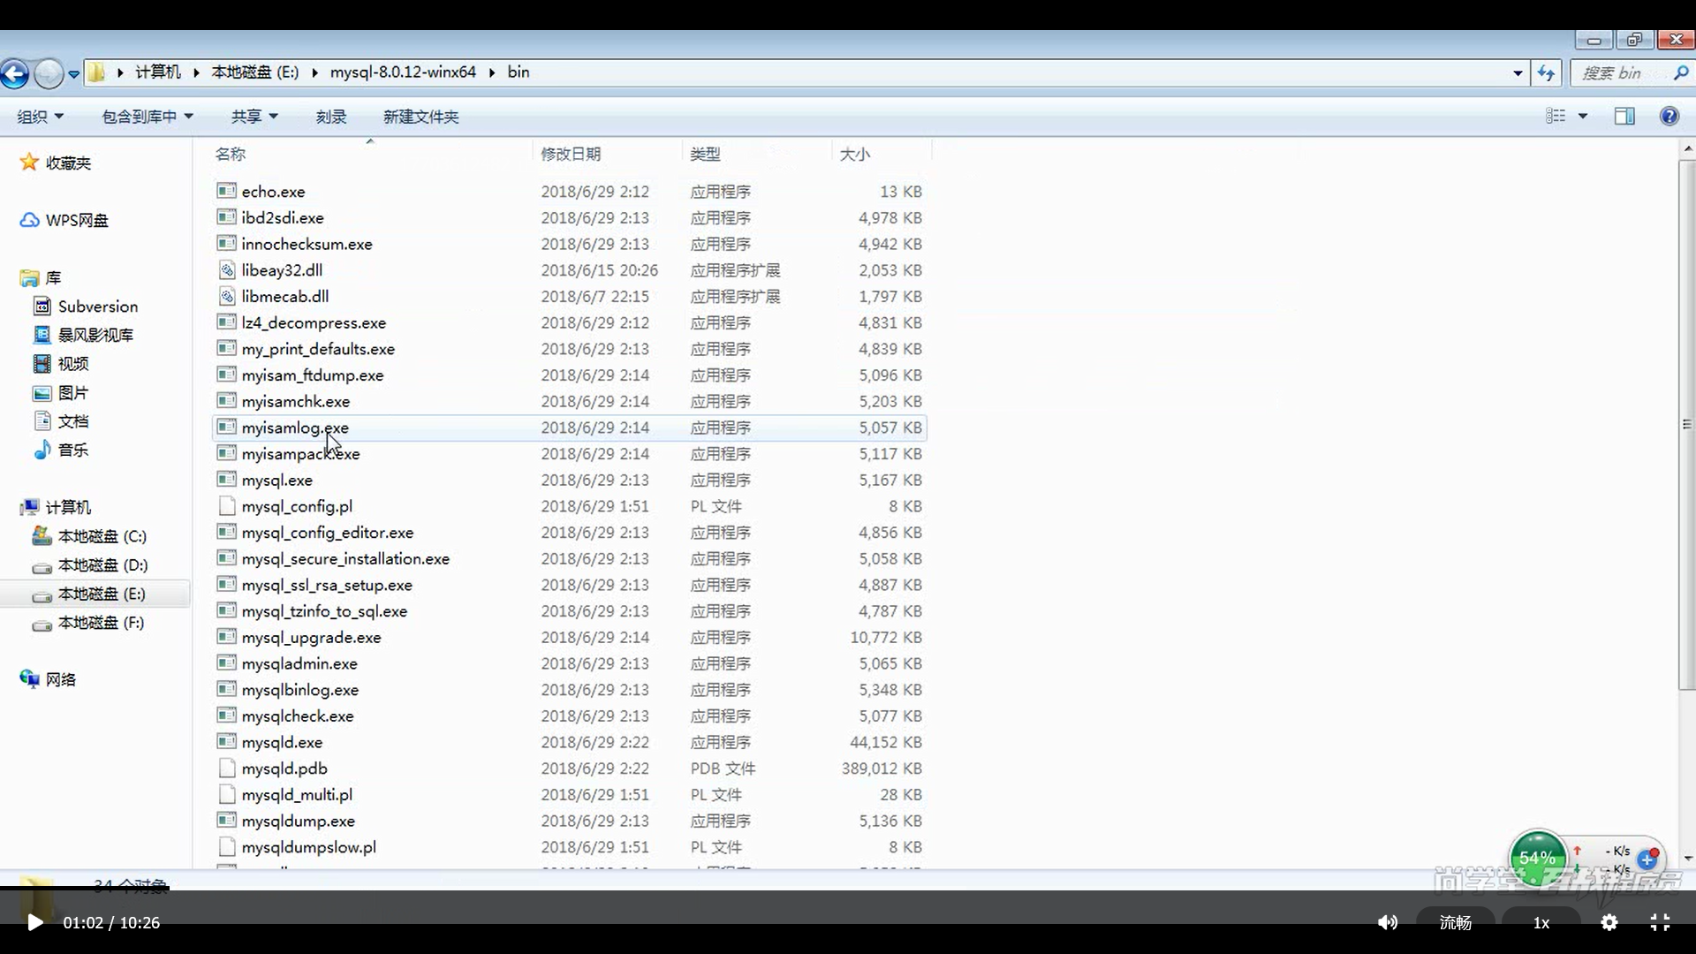Image resolution: width=1696 pixels, height=954 pixels.
Task: Click the mysqld.pdb file icon
Action: (227, 768)
